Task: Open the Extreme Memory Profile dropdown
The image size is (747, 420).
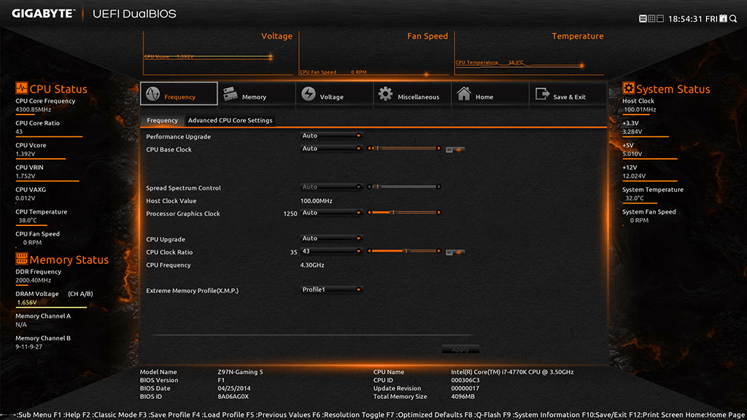Action: pos(332,289)
